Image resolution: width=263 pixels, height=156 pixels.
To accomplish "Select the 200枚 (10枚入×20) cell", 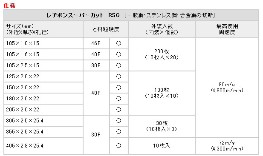I will click(x=162, y=54).
